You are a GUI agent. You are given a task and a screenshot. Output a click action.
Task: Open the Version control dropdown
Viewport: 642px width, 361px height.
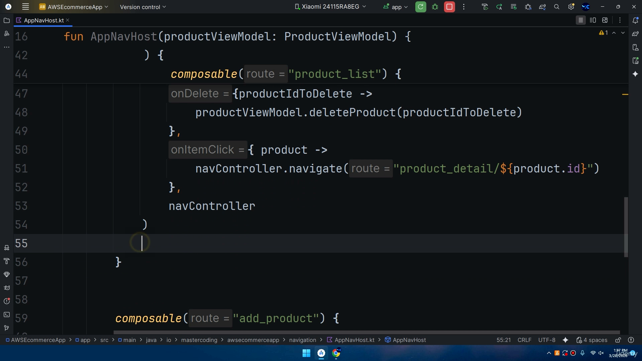[143, 7]
